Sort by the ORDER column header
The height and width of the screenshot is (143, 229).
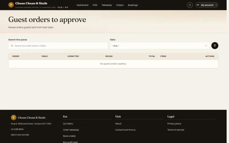16,56
